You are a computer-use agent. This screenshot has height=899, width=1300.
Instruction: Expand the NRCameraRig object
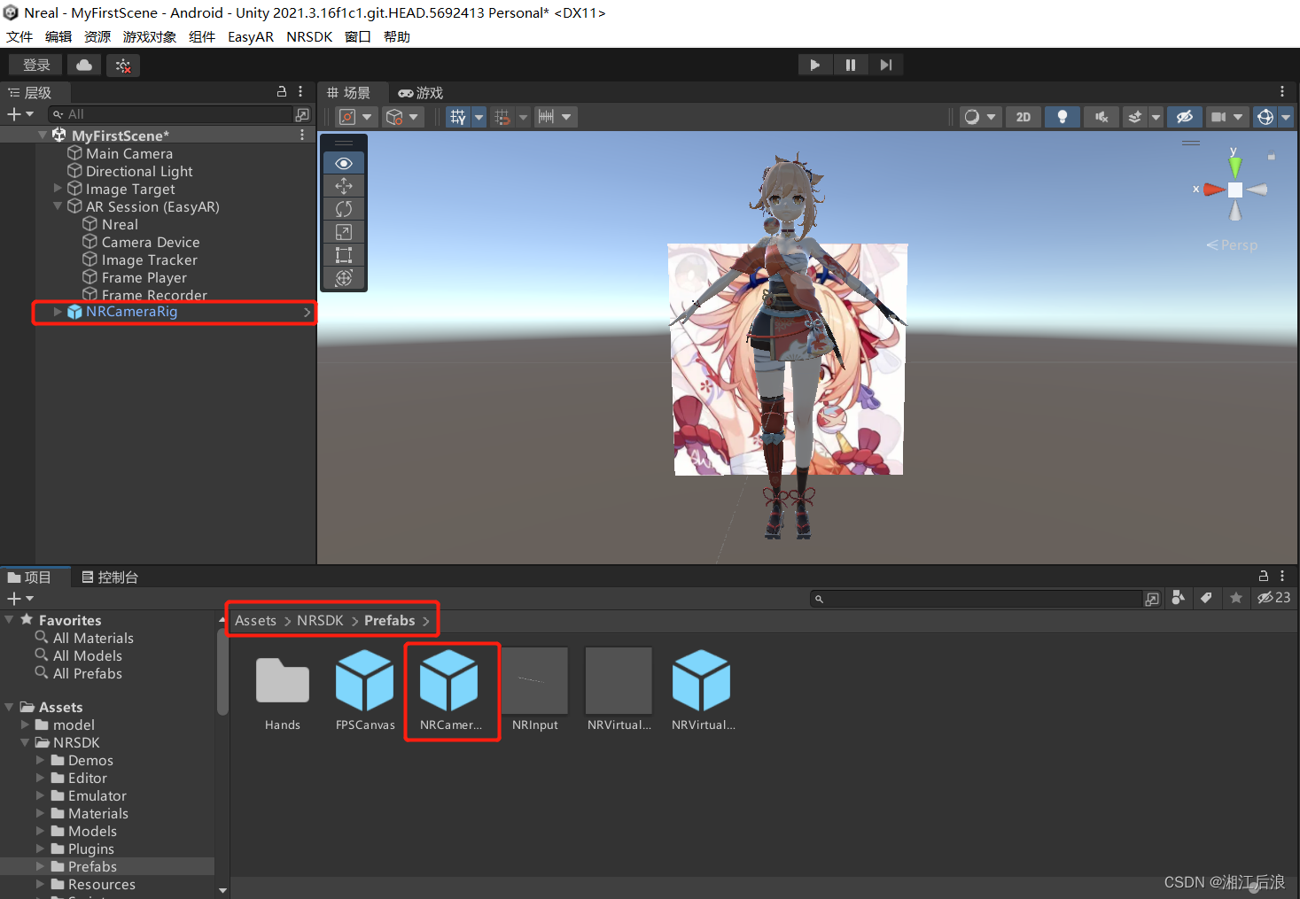[x=58, y=312]
